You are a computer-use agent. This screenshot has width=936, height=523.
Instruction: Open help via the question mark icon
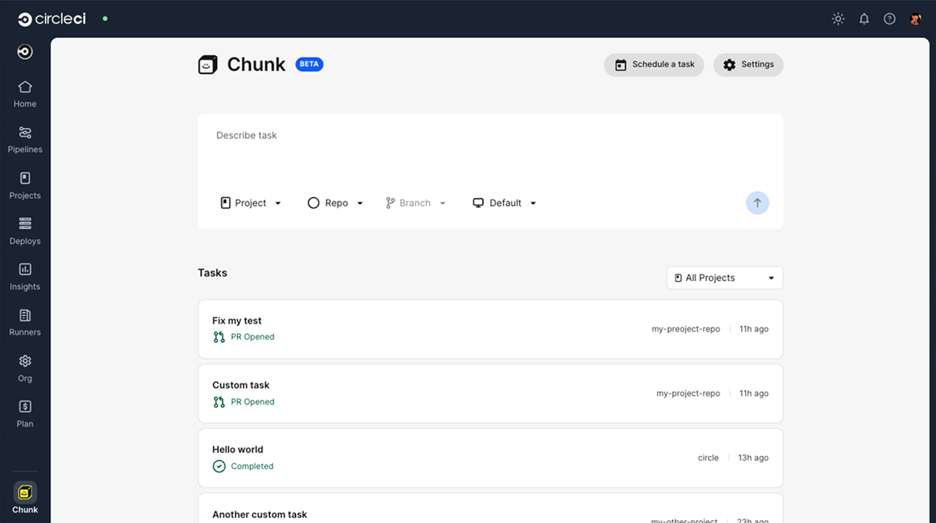tap(889, 18)
